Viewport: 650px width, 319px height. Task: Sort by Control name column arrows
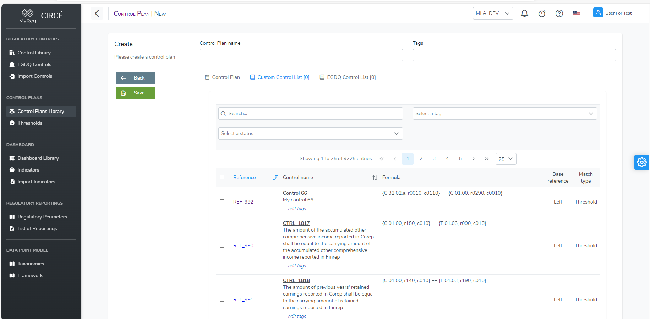click(x=375, y=178)
